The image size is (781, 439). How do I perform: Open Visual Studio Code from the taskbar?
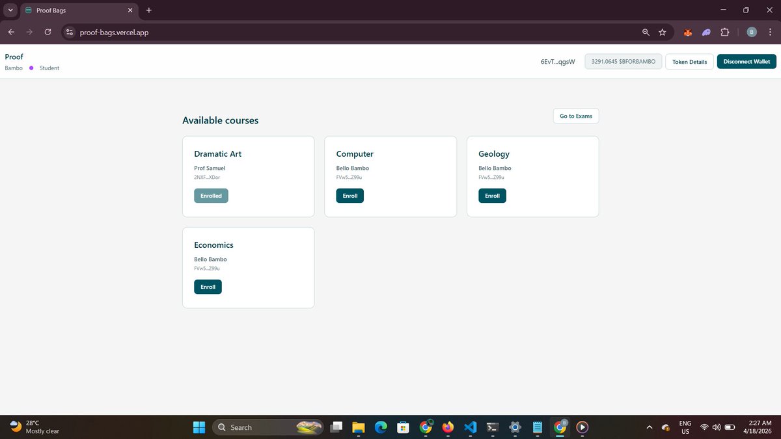pyautogui.click(x=471, y=427)
